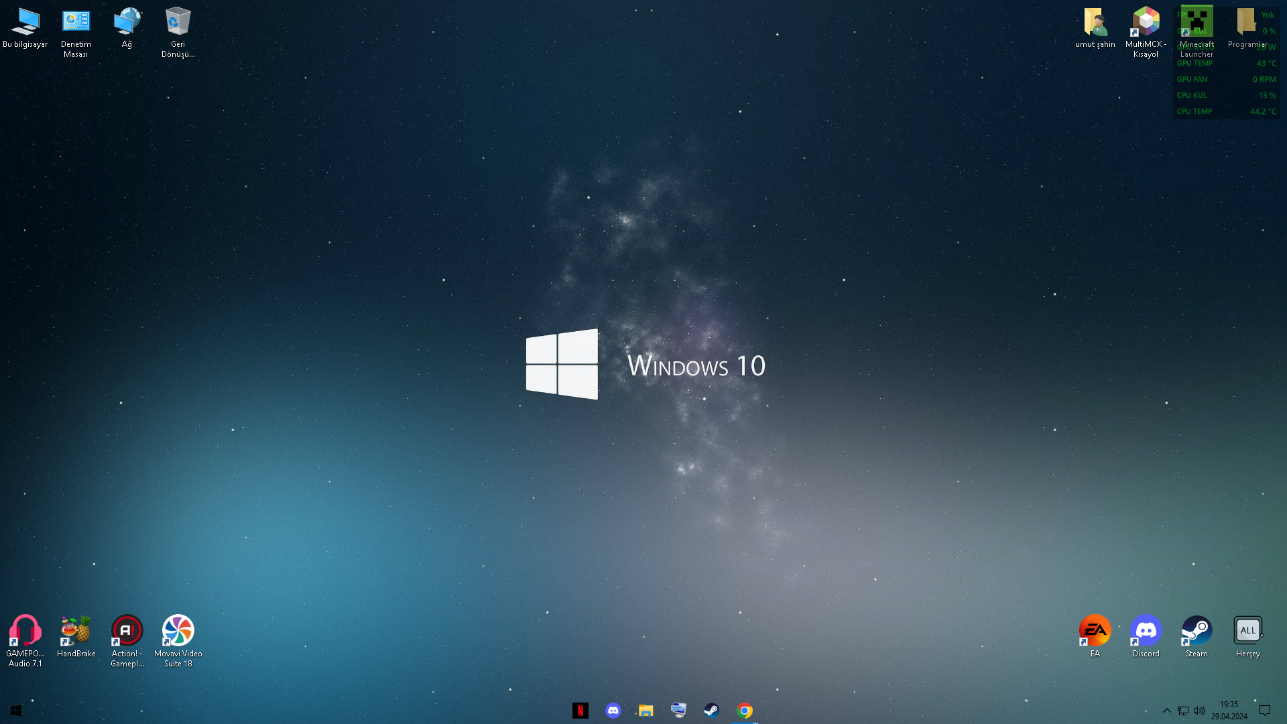Open the monitor app taskbar icon
1287x724 pixels.
[x=679, y=711]
